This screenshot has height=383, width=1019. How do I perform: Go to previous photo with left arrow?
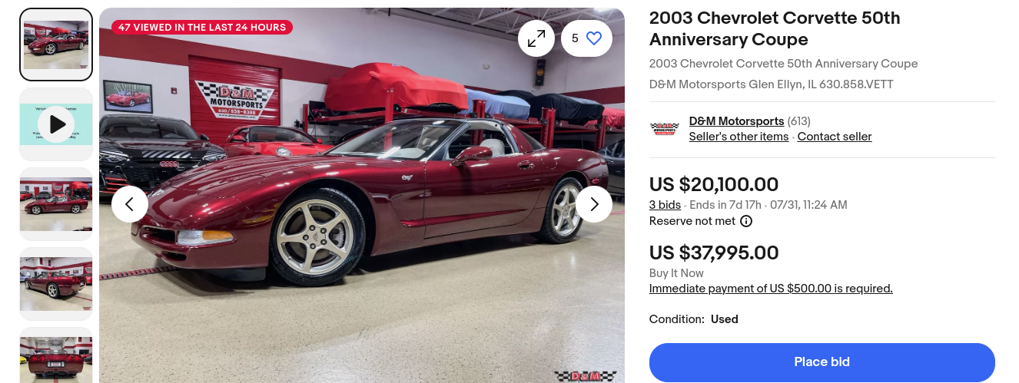[130, 204]
